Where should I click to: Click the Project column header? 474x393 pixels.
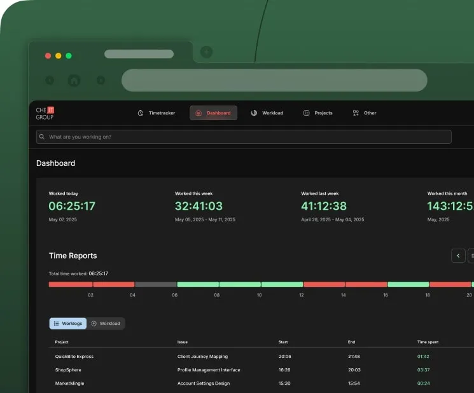[62, 342]
